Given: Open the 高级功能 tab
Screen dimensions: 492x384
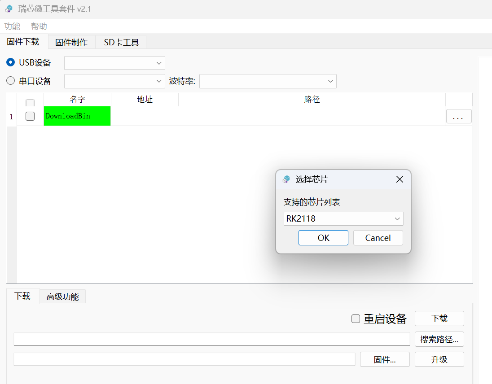Looking at the screenshot, I should click(62, 296).
